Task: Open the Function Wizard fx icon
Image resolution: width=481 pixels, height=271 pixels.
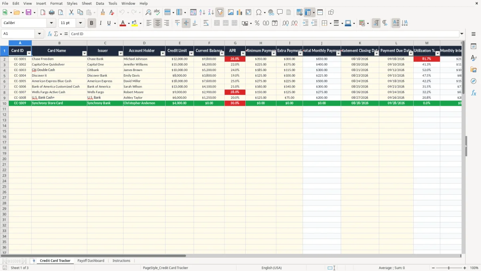Action: (x=50, y=34)
